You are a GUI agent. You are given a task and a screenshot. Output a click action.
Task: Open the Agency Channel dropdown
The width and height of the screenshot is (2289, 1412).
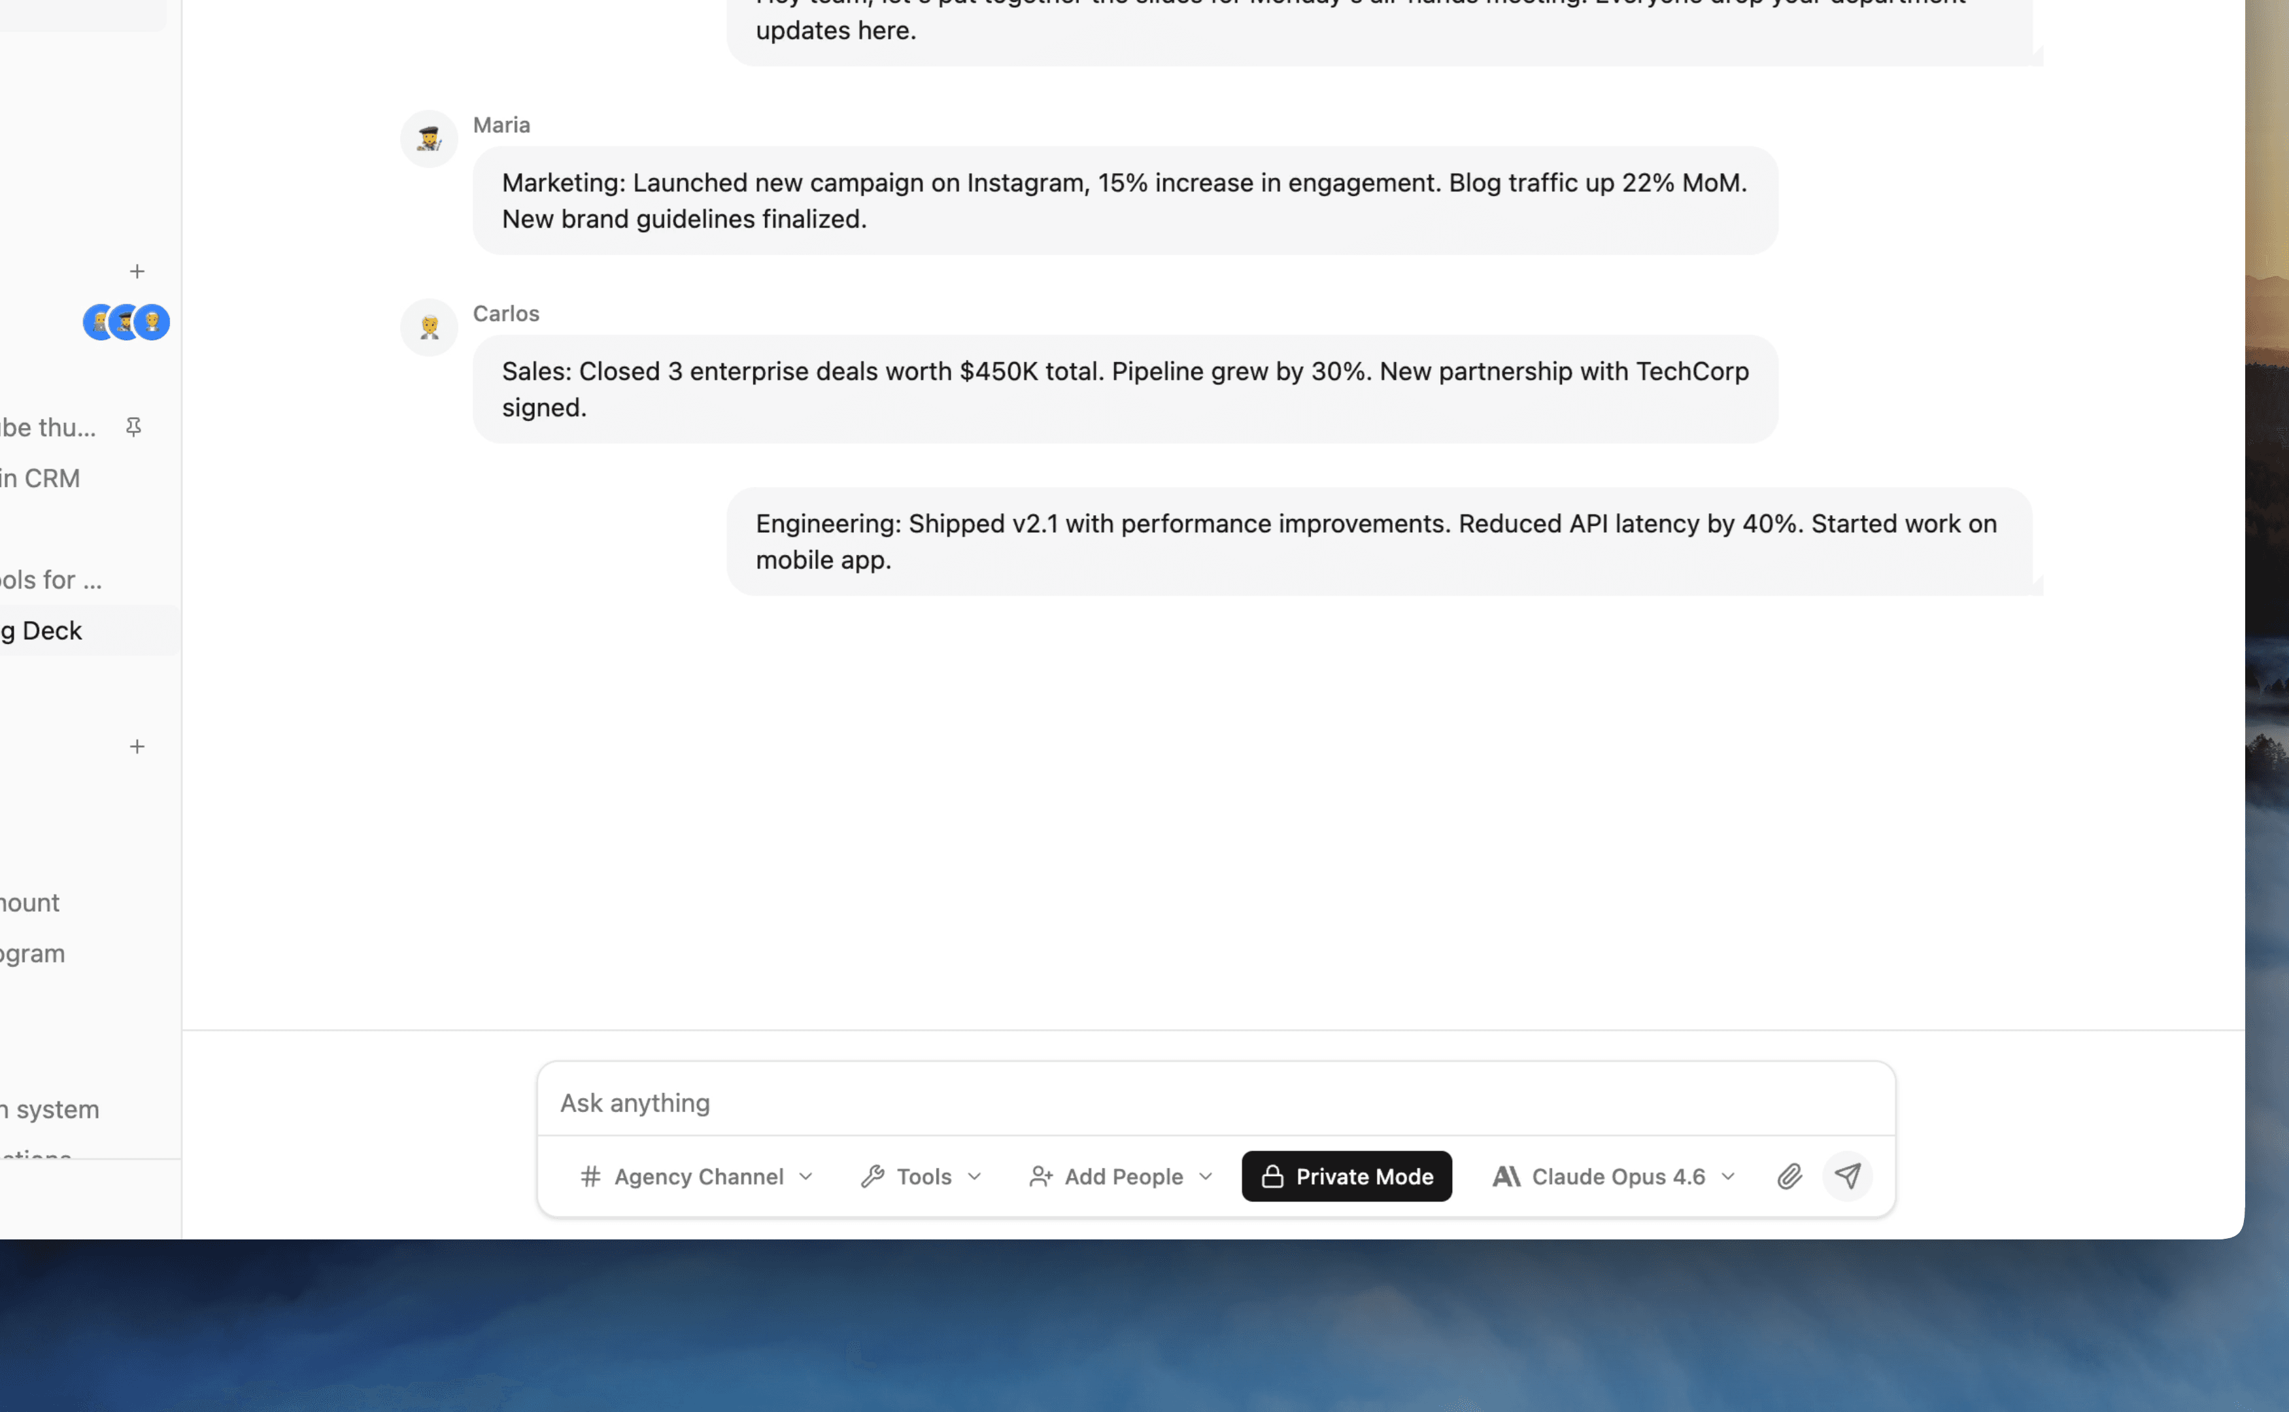coord(696,1176)
